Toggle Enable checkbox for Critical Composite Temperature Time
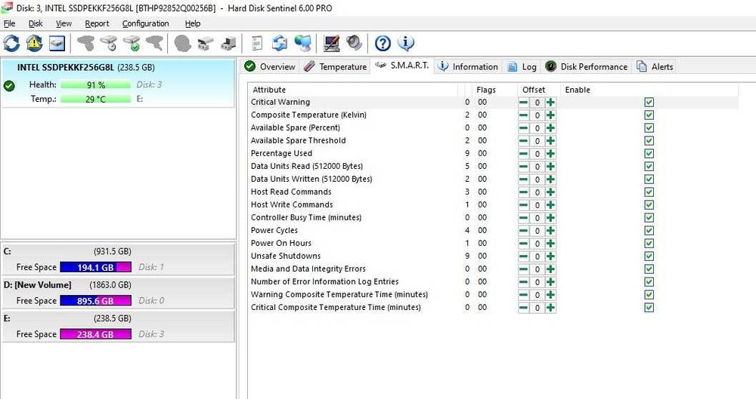 (x=649, y=308)
